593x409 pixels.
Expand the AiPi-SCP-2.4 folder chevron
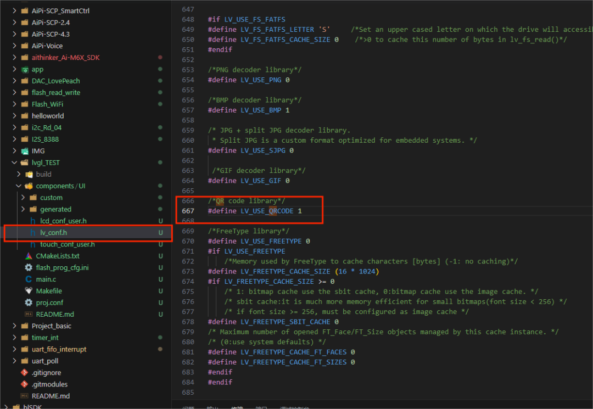pos(14,23)
